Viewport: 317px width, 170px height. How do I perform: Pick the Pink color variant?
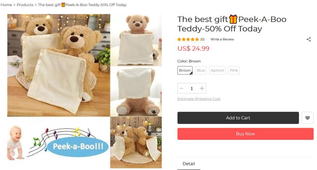234,70
